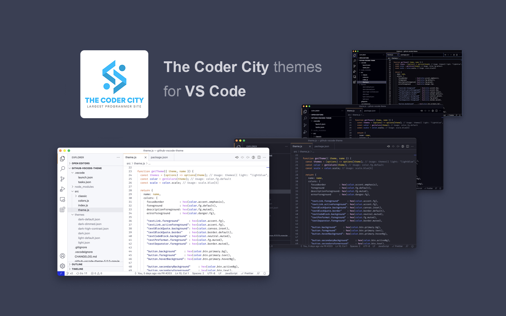This screenshot has height=316, width=506.
Task: Open Extensions view in the light theme window
Action: pyautogui.click(x=63, y=210)
